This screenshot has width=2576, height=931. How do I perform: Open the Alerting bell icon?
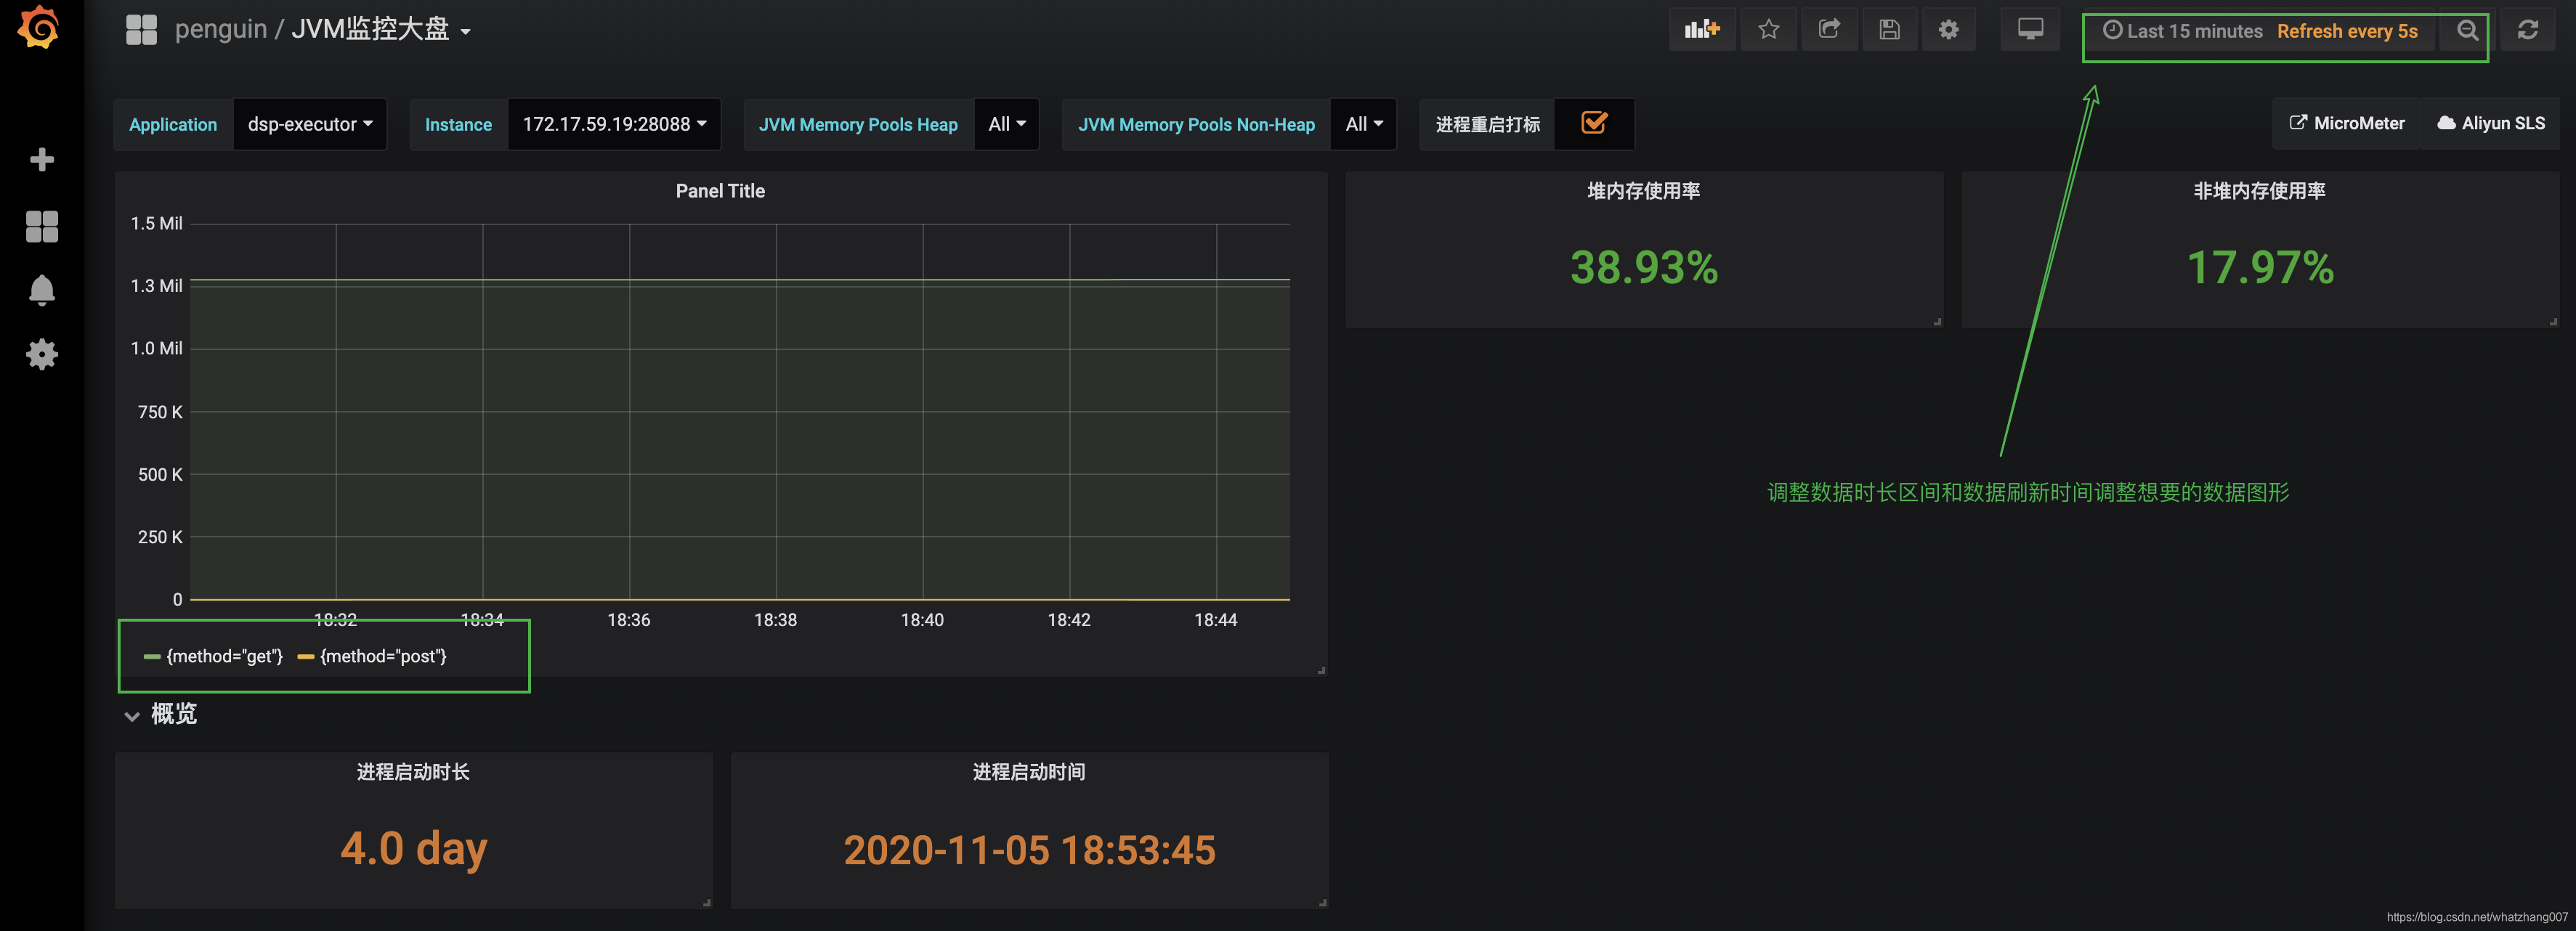41,290
